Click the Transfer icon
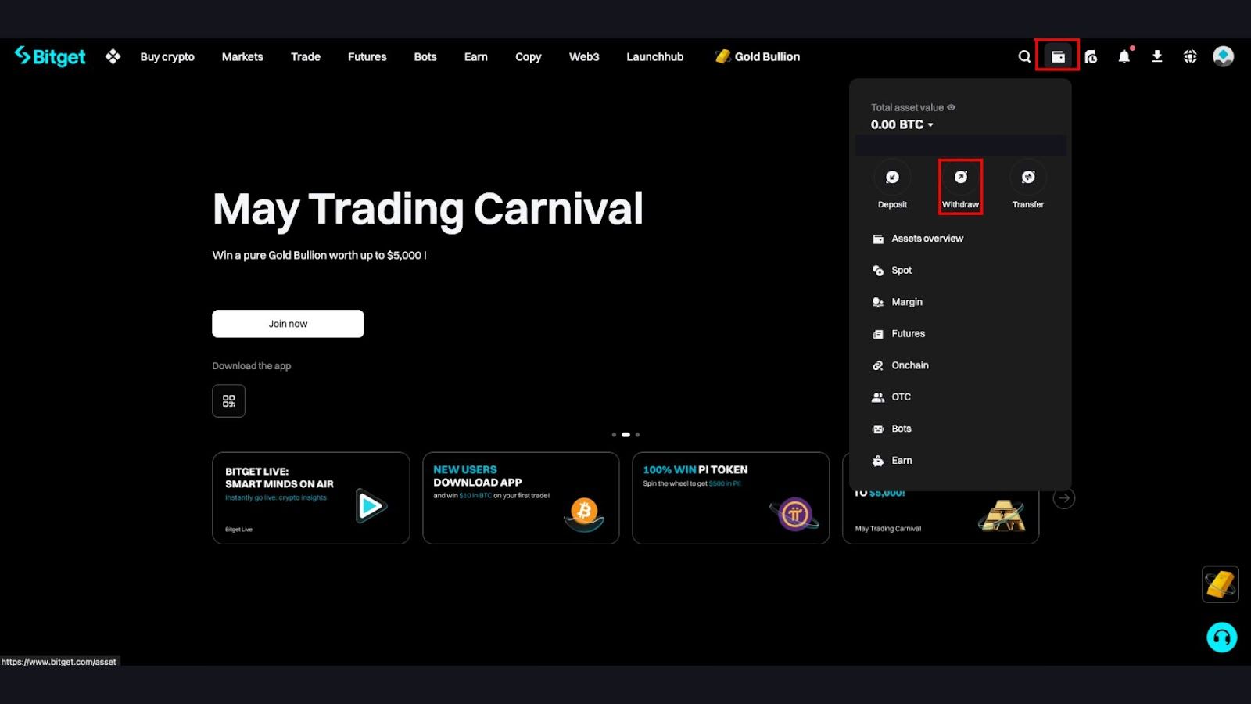 (1028, 178)
